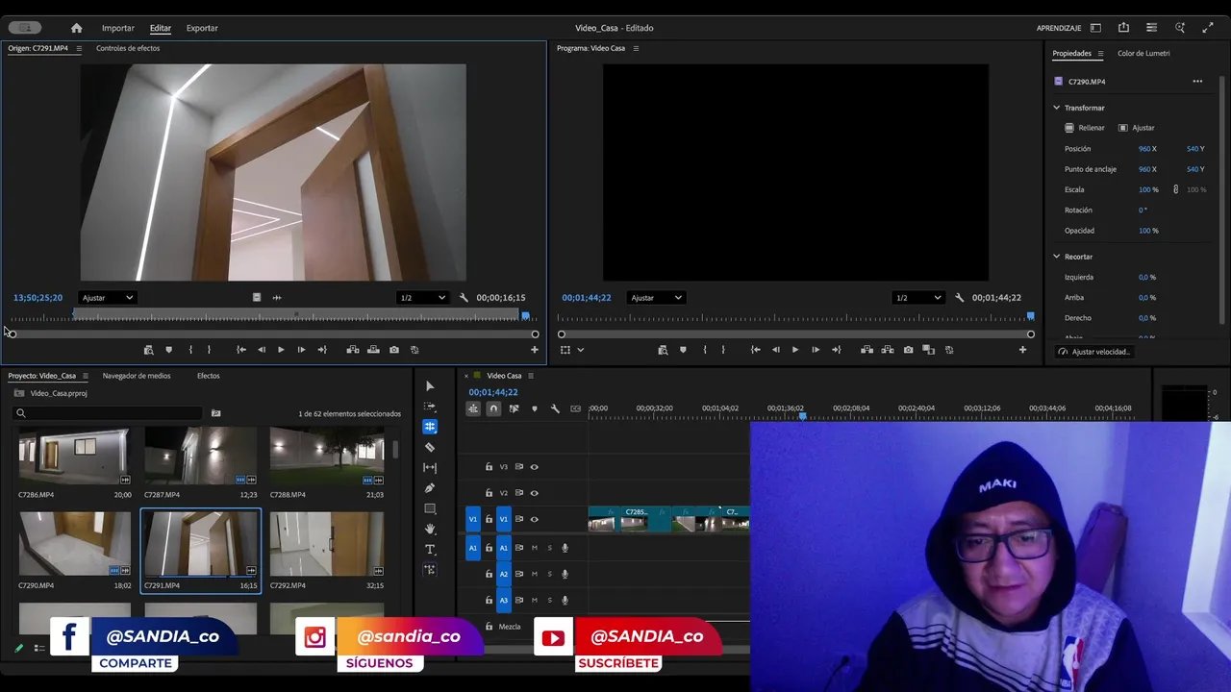
Task: Open the Program monitor safe margins dropdown arrow
Action: [x=580, y=350]
